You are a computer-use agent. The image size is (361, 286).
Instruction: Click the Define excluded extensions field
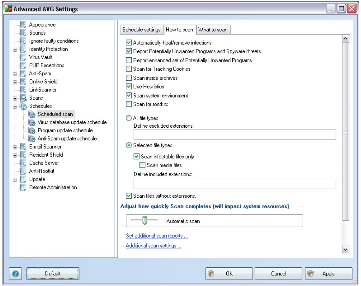pos(235,134)
